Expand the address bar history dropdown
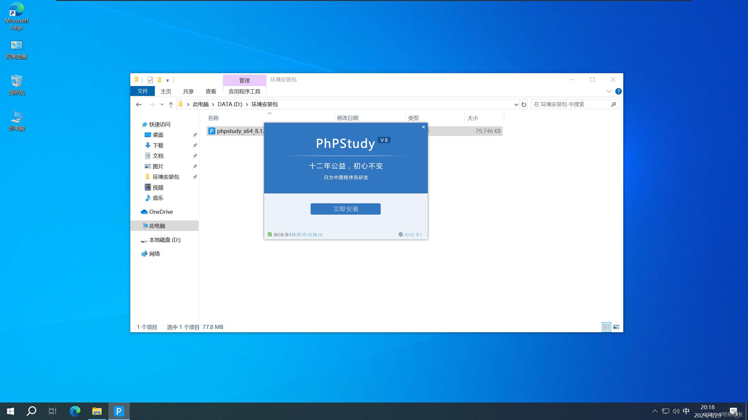 [516, 104]
